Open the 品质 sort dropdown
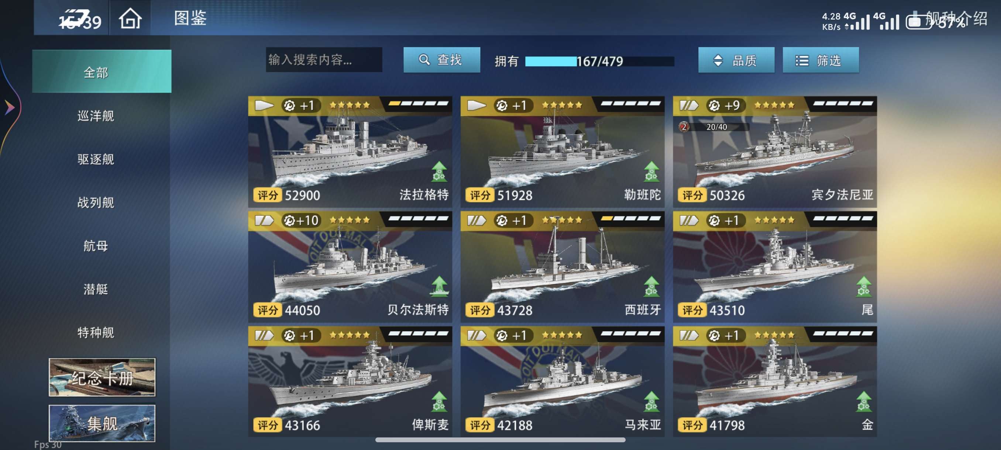 click(x=736, y=60)
